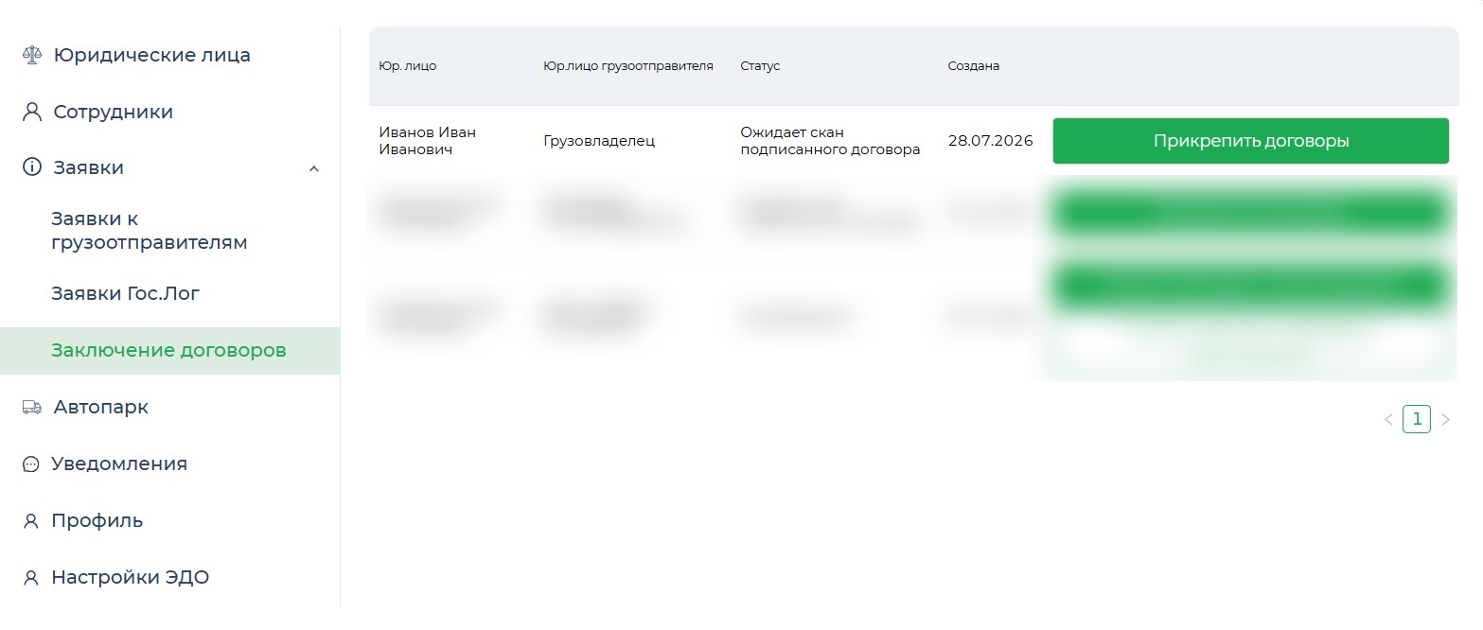Select page 1 in pagination
Screen dimensions: 1483x630
click(x=1417, y=419)
